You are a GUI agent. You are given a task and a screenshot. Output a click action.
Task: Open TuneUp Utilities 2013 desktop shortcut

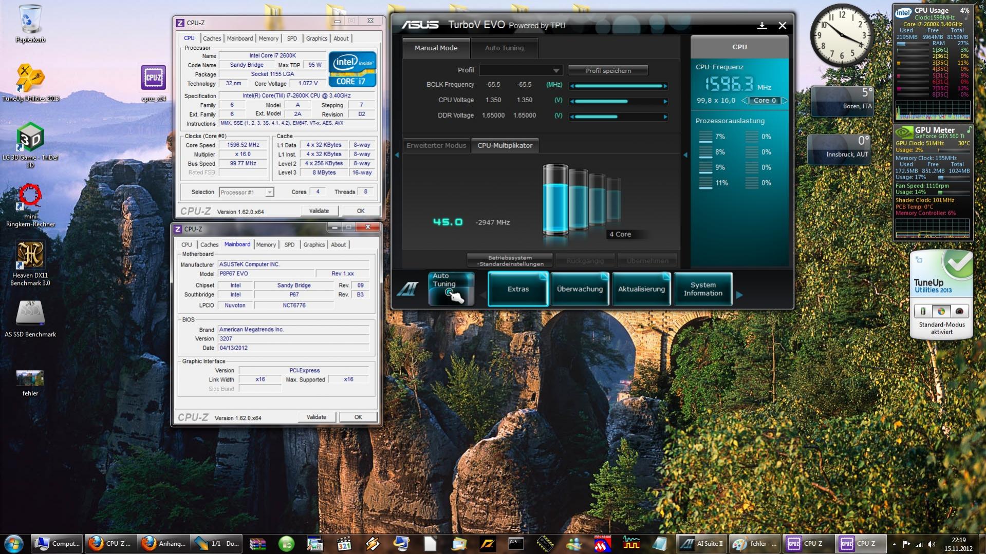pyautogui.click(x=30, y=82)
